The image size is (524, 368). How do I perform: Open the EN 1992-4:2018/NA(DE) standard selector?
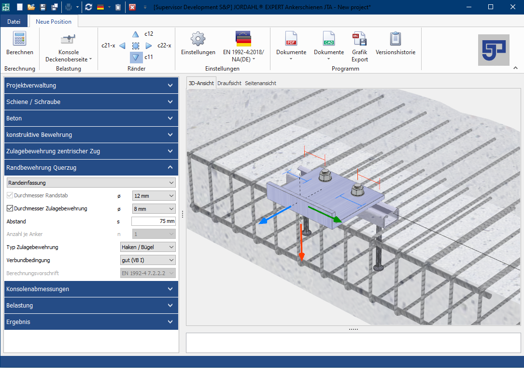243,47
